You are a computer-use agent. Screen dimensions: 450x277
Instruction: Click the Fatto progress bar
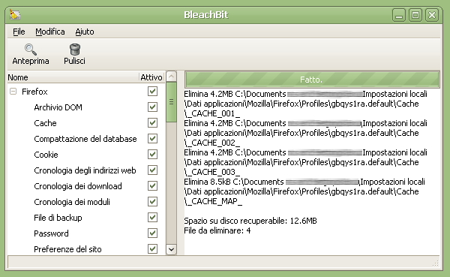pos(312,80)
